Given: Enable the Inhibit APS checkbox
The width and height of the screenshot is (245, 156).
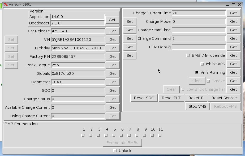Looking at the screenshot, I should [x=202, y=64].
